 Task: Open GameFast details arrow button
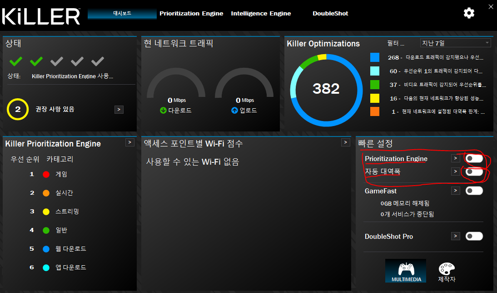coord(455,191)
